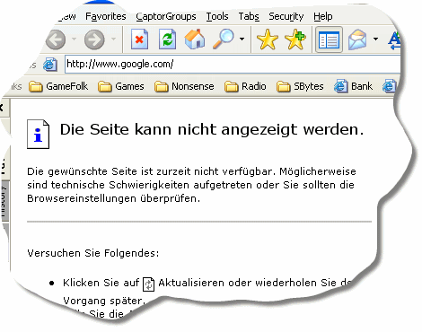Click the page icon beside the address field
This screenshot has width=422, height=332.
50,65
